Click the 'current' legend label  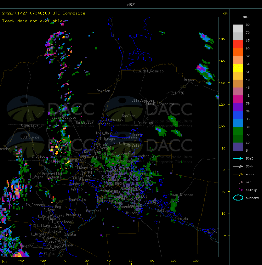tap(252, 198)
